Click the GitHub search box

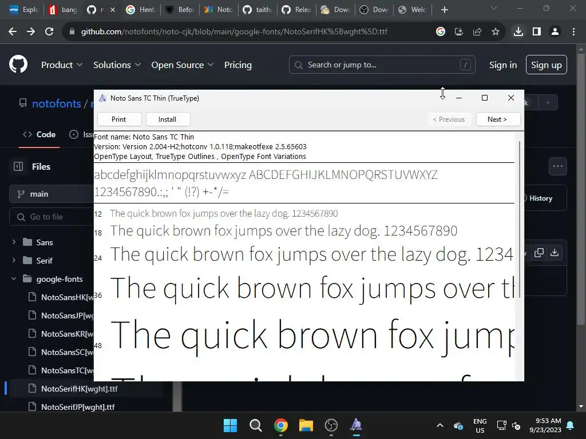[x=382, y=65]
